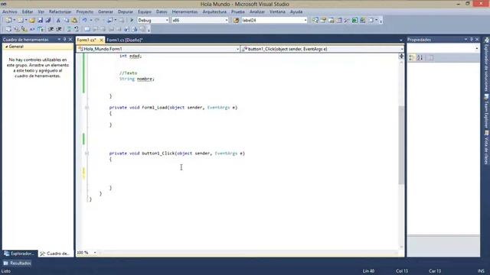490x275 pixels.
Task: Open the Ayuda menu
Action: click(x=296, y=11)
